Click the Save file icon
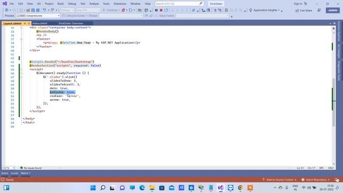343x193 pixels. [33, 10]
